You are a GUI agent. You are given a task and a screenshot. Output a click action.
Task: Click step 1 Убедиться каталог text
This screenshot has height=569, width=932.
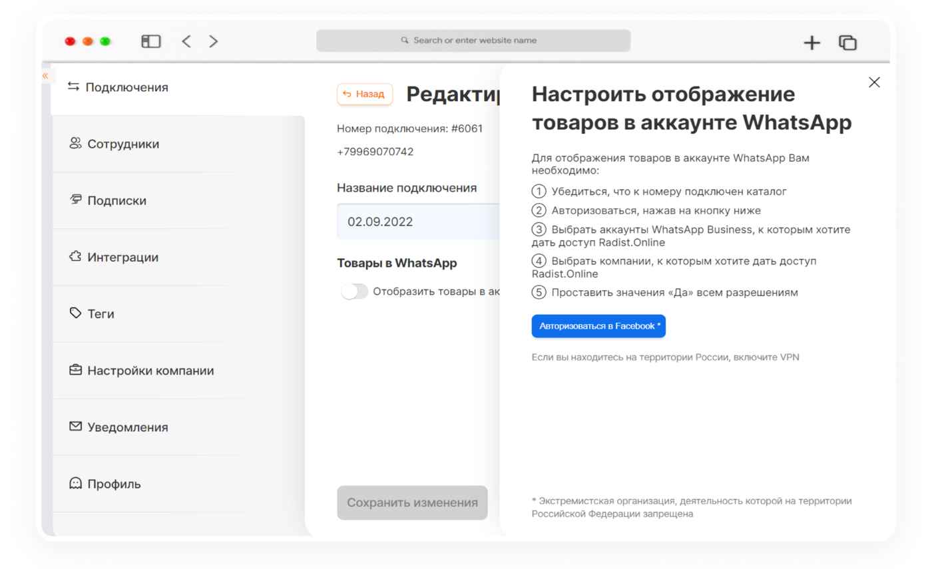click(x=669, y=192)
